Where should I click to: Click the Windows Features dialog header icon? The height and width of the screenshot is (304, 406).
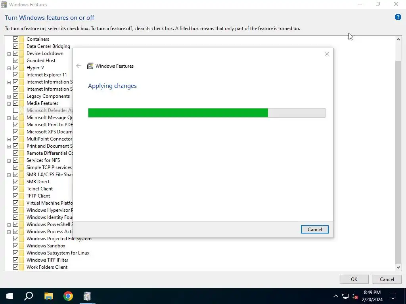90,66
